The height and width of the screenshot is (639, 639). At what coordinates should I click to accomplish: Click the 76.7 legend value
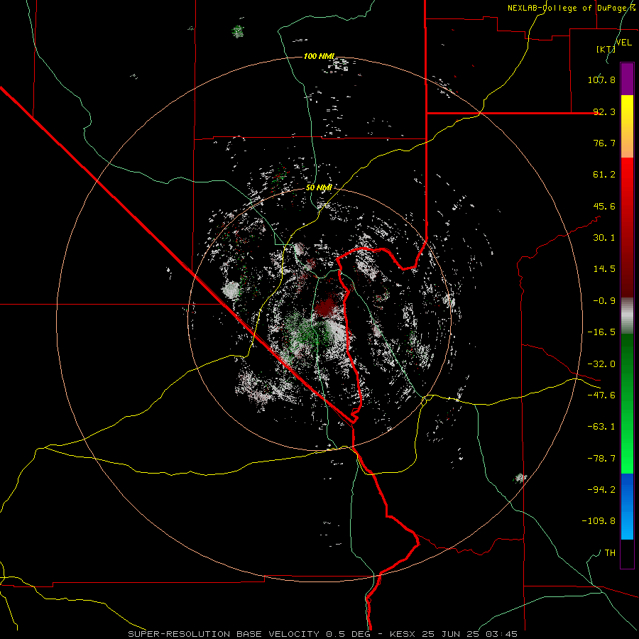(x=604, y=143)
